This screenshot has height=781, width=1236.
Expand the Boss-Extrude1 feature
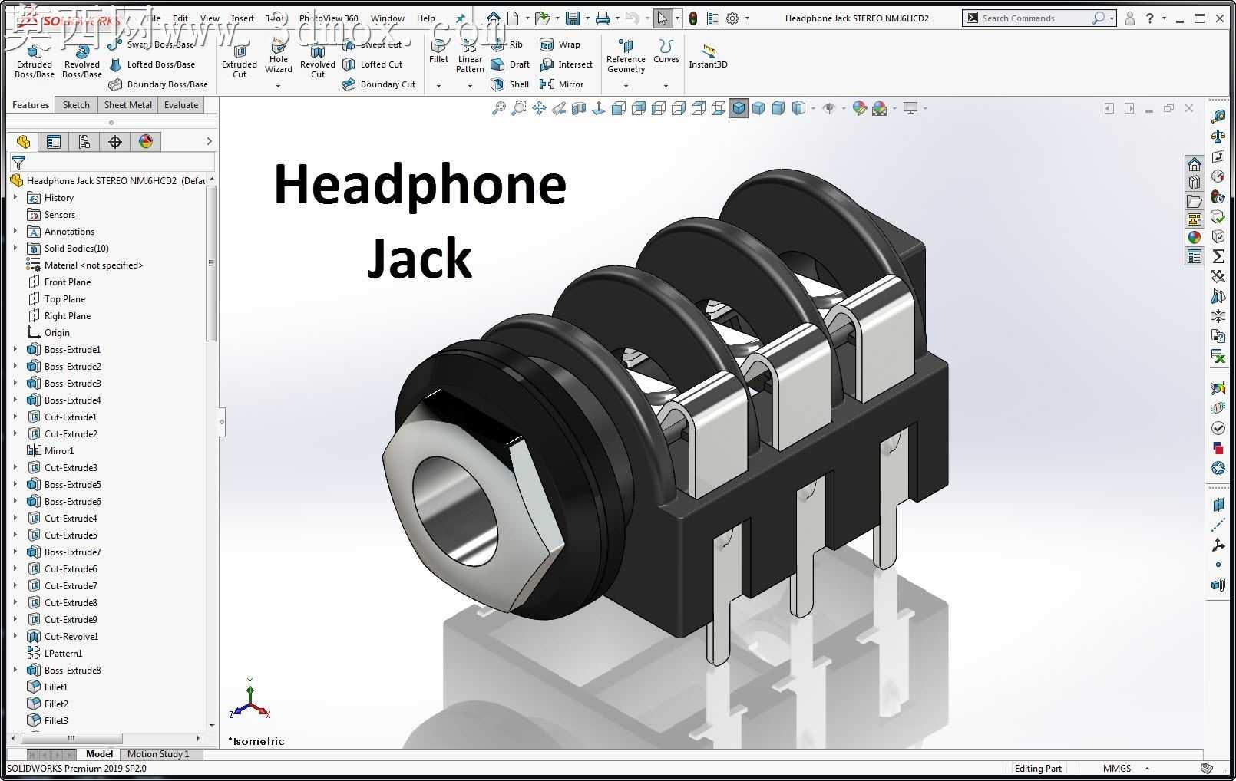point(15,350)
